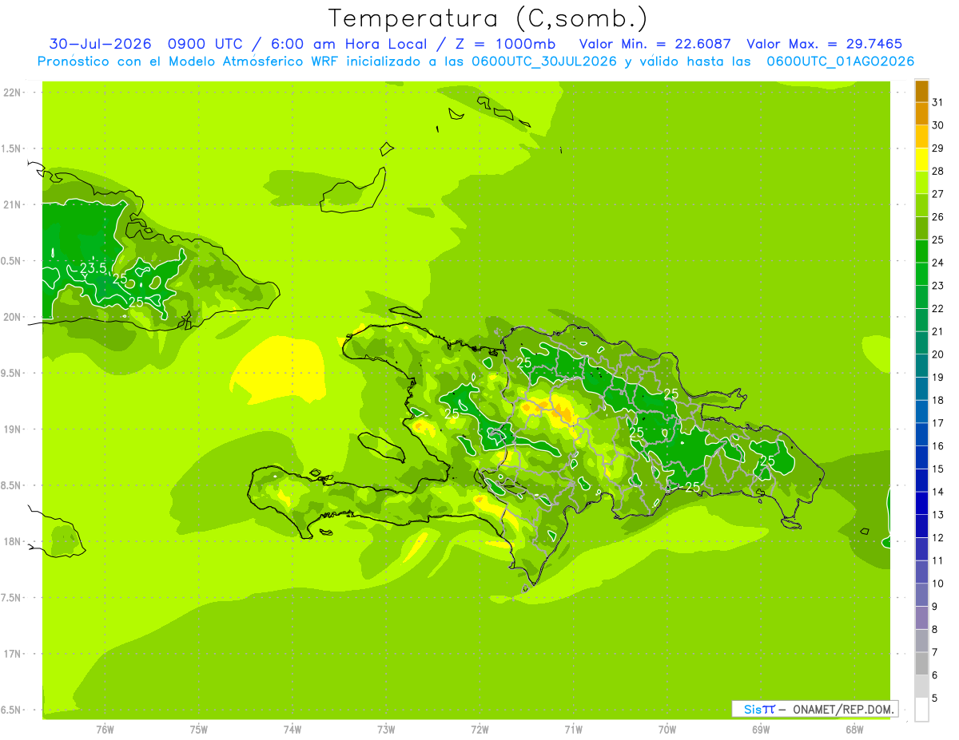Select the green 24 degree legend swatch
Image resolution: width=959 pixels, height=740 pixels.
921,251
